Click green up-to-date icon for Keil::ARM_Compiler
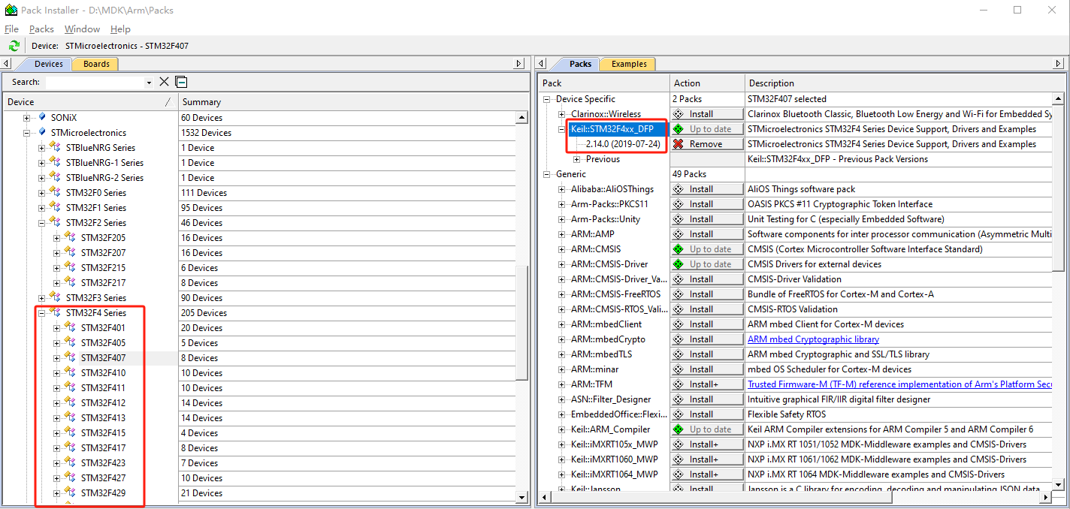This screenshot has width=1070, height=509. click(679, 429)
